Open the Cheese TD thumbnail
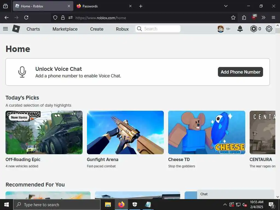Viewport: 280px width, 210px height. (x=207, y=133)
